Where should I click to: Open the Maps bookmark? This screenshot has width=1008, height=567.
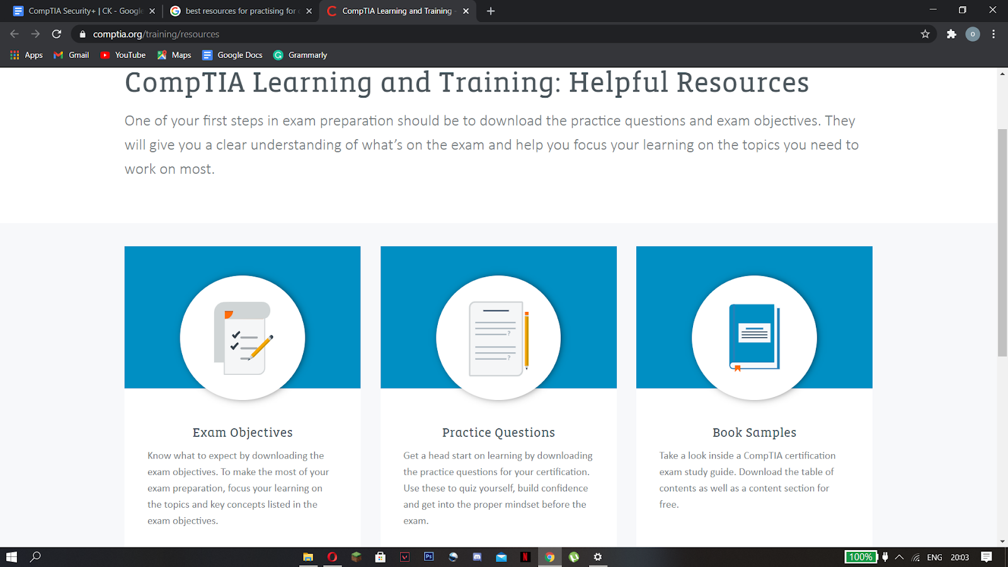tap(175, 55)
